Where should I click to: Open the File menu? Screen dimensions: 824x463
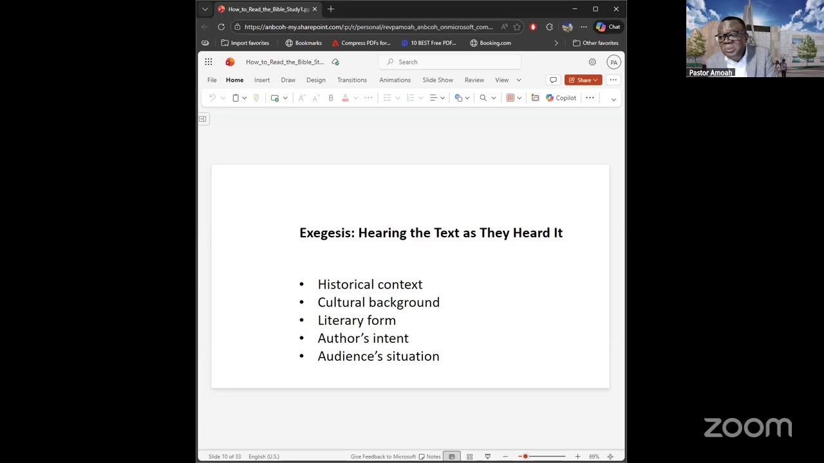[212, 80]
